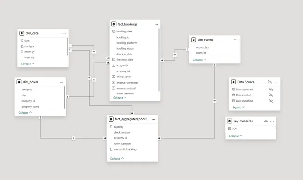Image resolution: width=303 pixels, height=180 pixels.
Task: Collapse the key_measures table
Action: [x=235, y=136]
